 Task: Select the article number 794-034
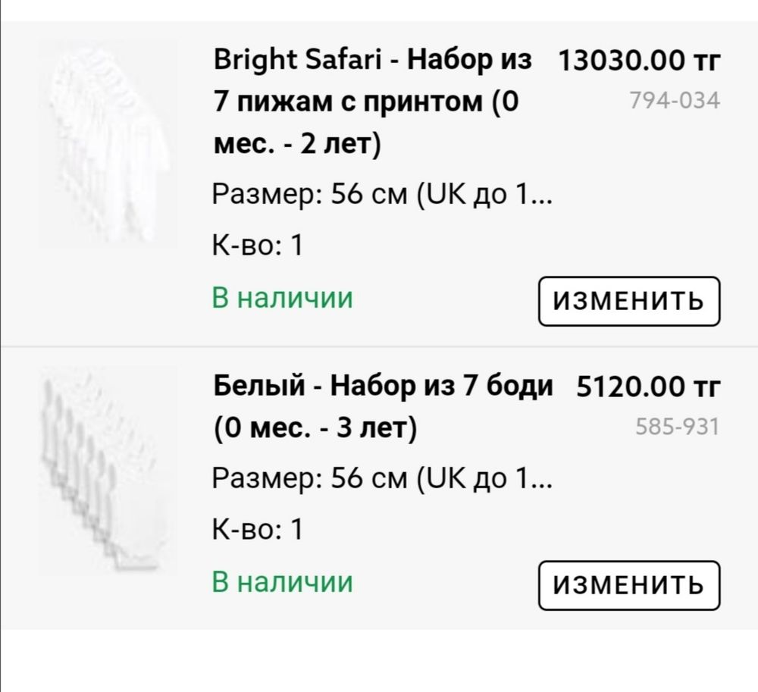[675, 97]
